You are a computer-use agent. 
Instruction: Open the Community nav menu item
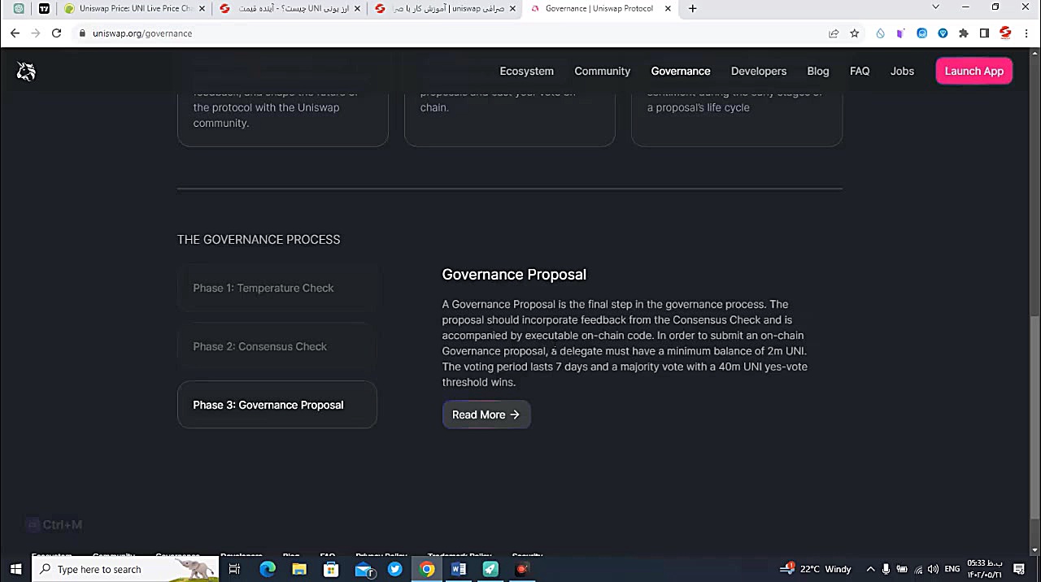602,72
